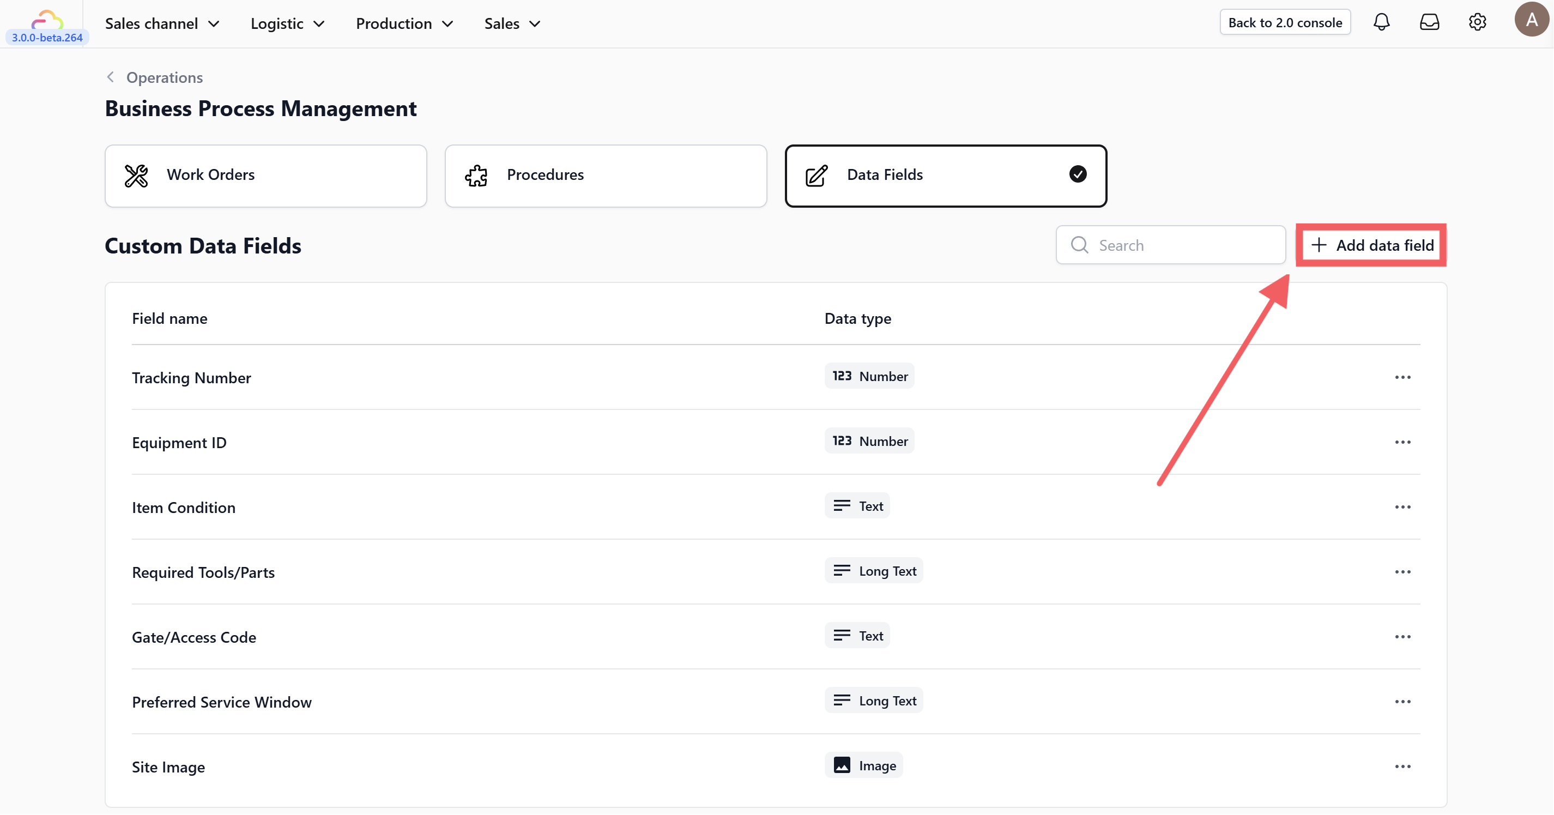Open options menu for Item Condition

(x=1402, y=508)
